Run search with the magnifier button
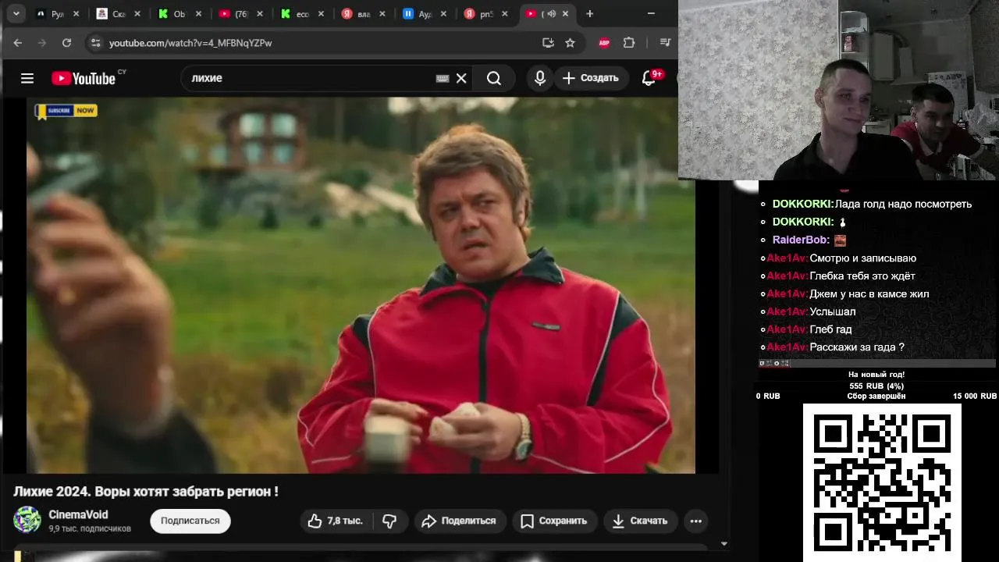This screenshot has width=999, height=562. point(494,78)
